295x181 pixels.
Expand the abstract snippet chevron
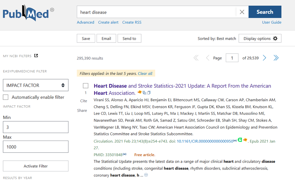point(146,175)
